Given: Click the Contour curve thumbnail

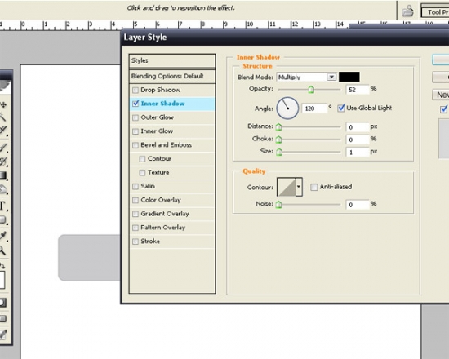Looking at the screenshot, I should click(x=287, y=187).
